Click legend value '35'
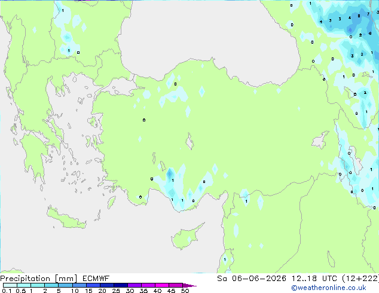Screen dimensions: 379x293 143,291
